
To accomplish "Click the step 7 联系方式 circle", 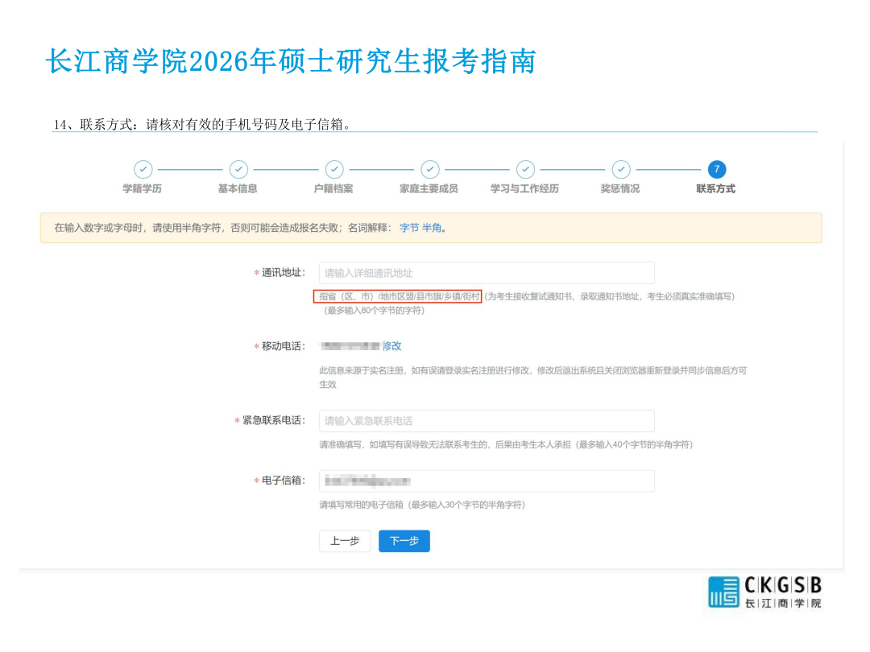I will click(716, 169).
